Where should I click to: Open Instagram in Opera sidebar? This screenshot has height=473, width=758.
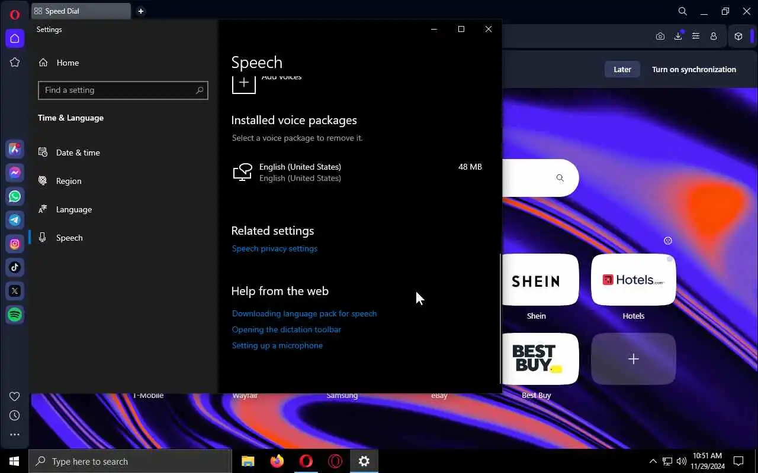coord(15,244)
